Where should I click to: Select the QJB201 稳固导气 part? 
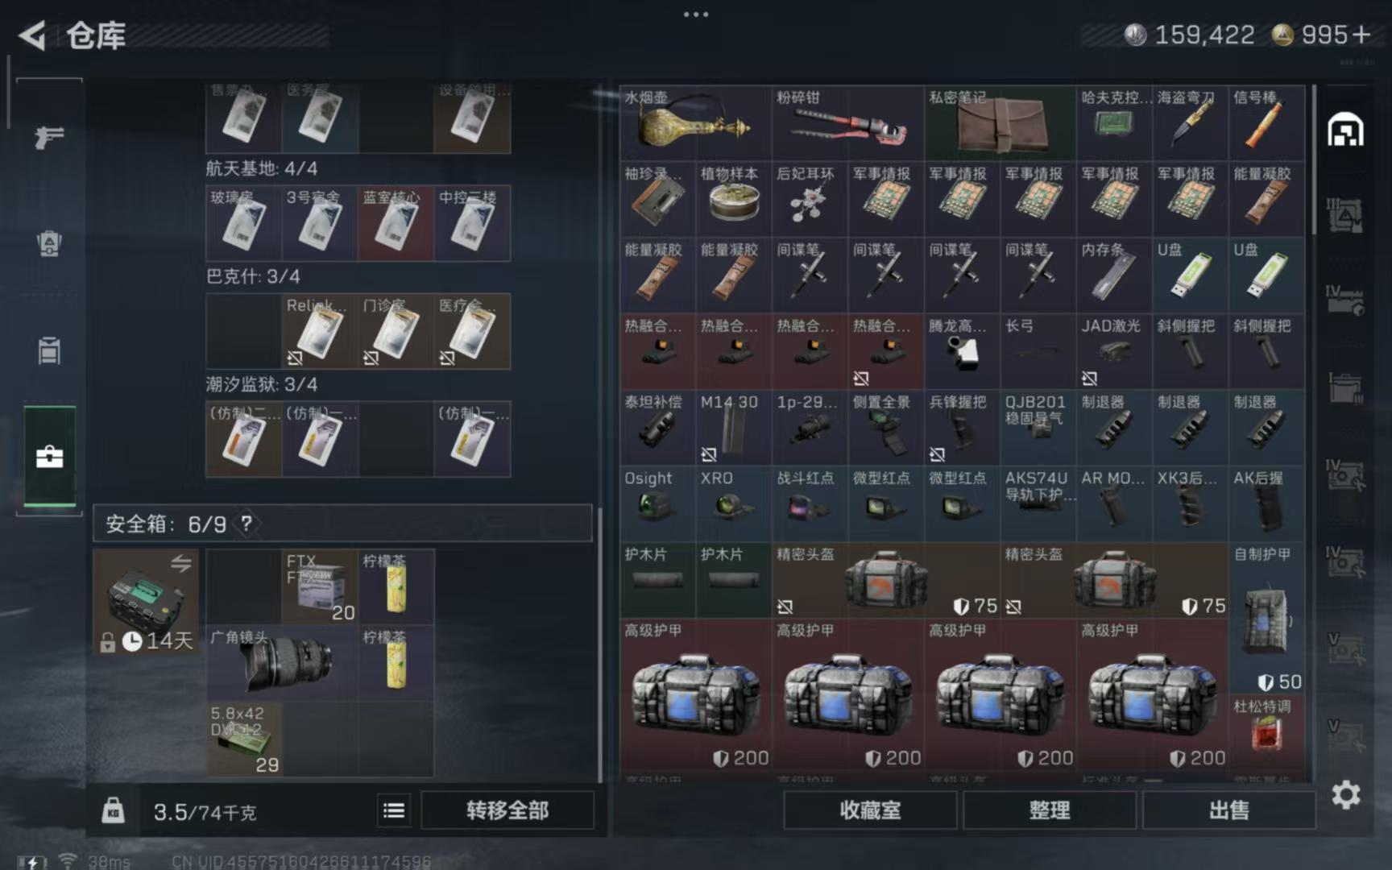click(x=1038, y=427)
